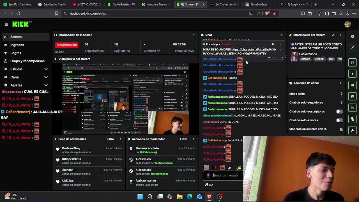Screen dimensions: 359x202
Task: Open OBS Studio from the taskbar
Action: pos(219,197)
